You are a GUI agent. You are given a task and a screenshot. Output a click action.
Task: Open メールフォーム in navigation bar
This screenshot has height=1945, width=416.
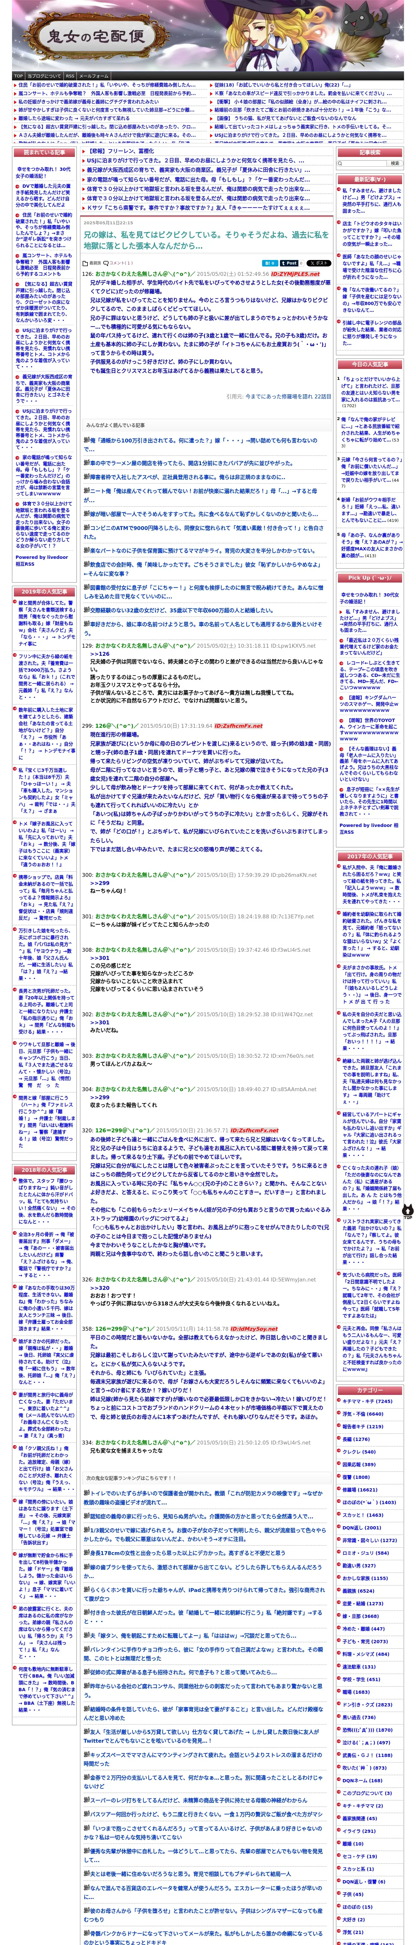point(94,76)
